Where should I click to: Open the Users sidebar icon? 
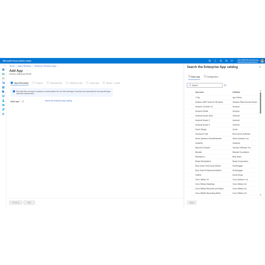[x=3, y=101]
